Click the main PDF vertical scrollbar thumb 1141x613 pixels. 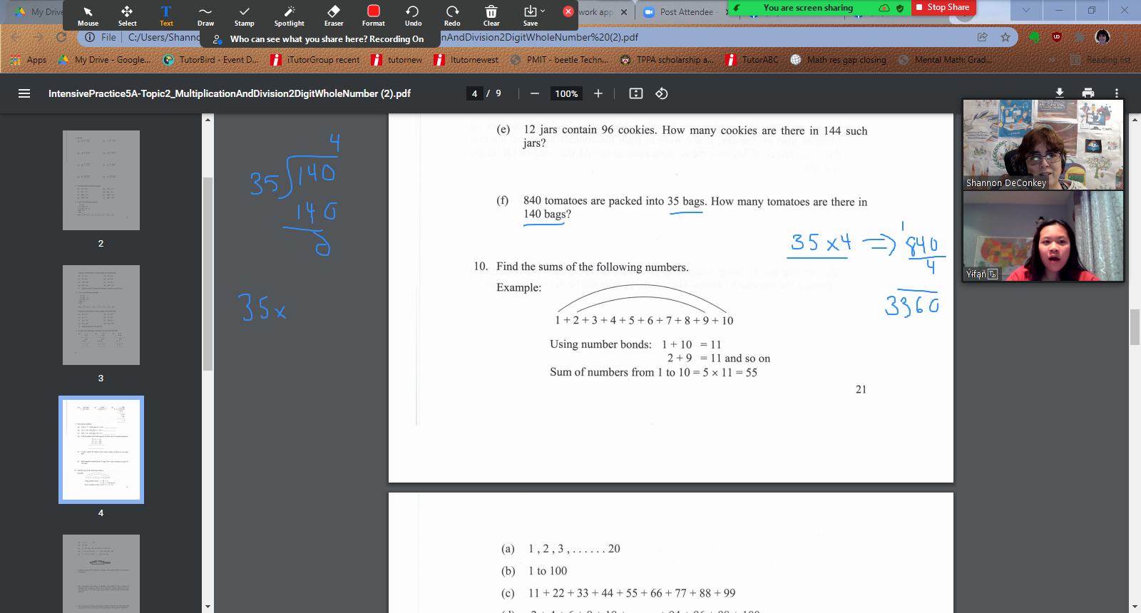(x=1135, y=327)
